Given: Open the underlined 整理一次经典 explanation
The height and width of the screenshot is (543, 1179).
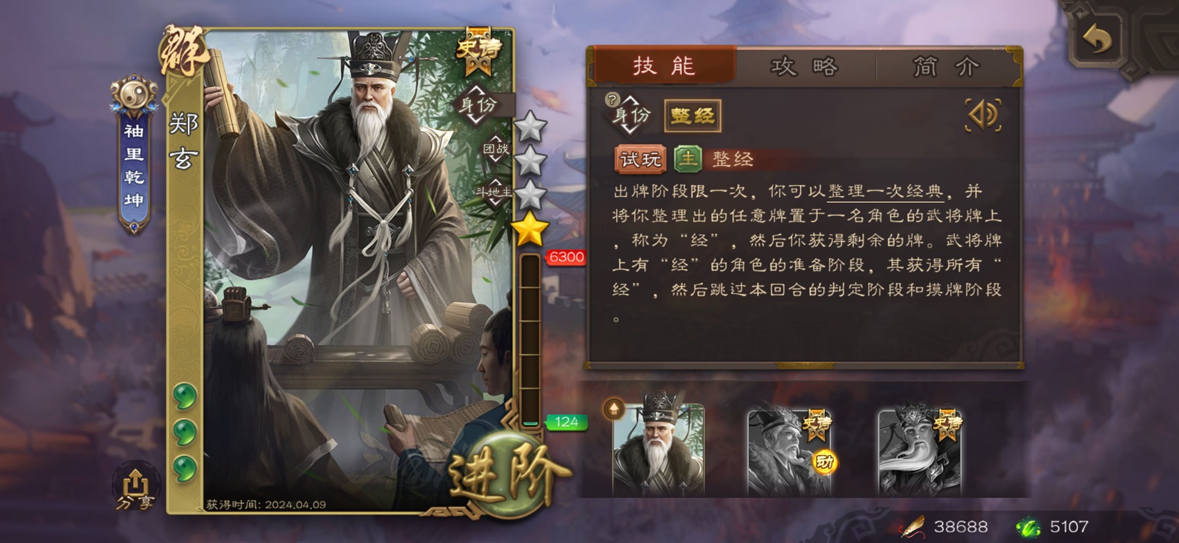Looking at the screenshot, I should click(x=885, y=191).
